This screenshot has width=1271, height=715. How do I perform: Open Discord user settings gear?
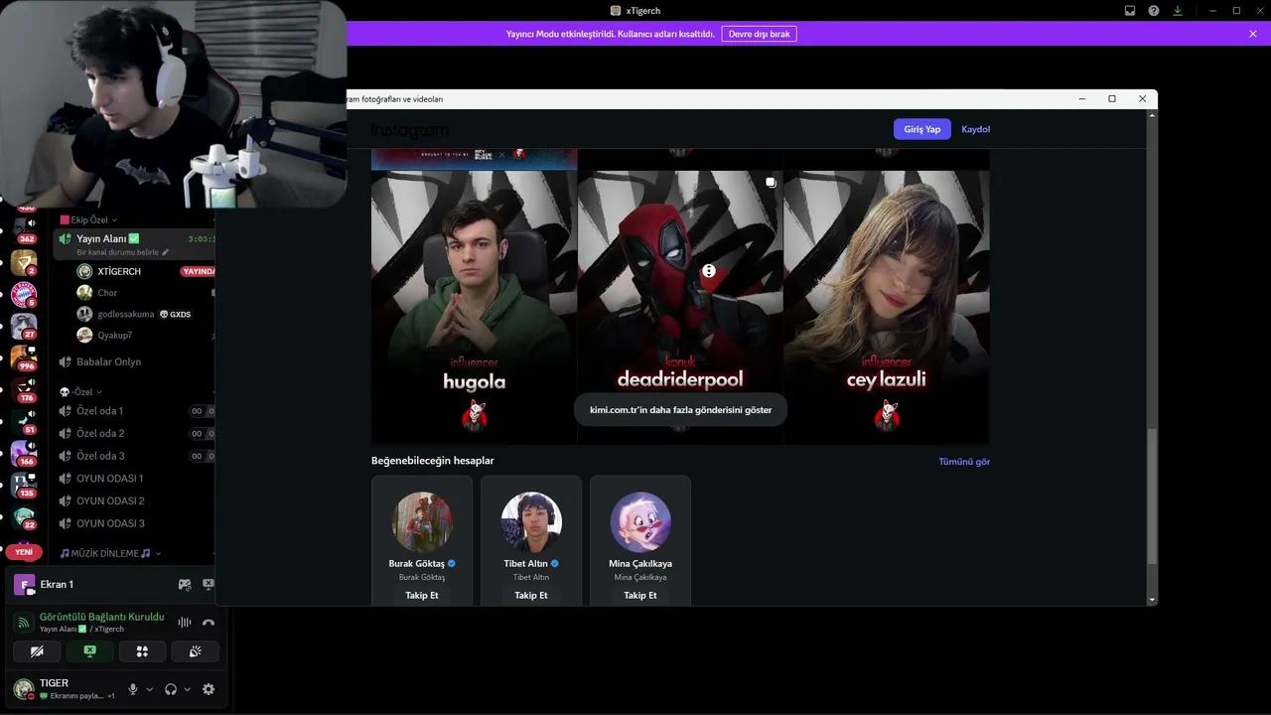tap(209, 689)
